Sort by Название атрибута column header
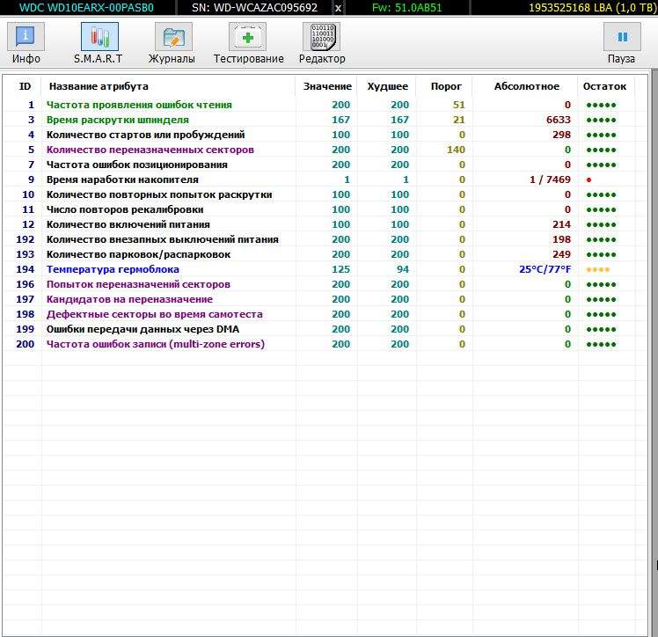This screenshot has width=658, height=637. pyautogui.click(x=99, y=86)
